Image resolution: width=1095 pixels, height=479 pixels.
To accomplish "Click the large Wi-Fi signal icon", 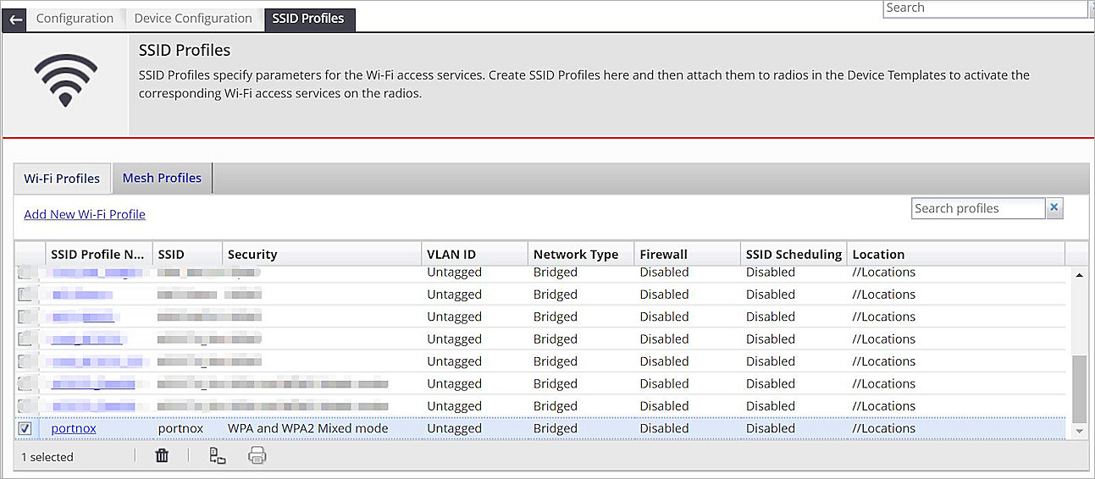I will (65, 81).
